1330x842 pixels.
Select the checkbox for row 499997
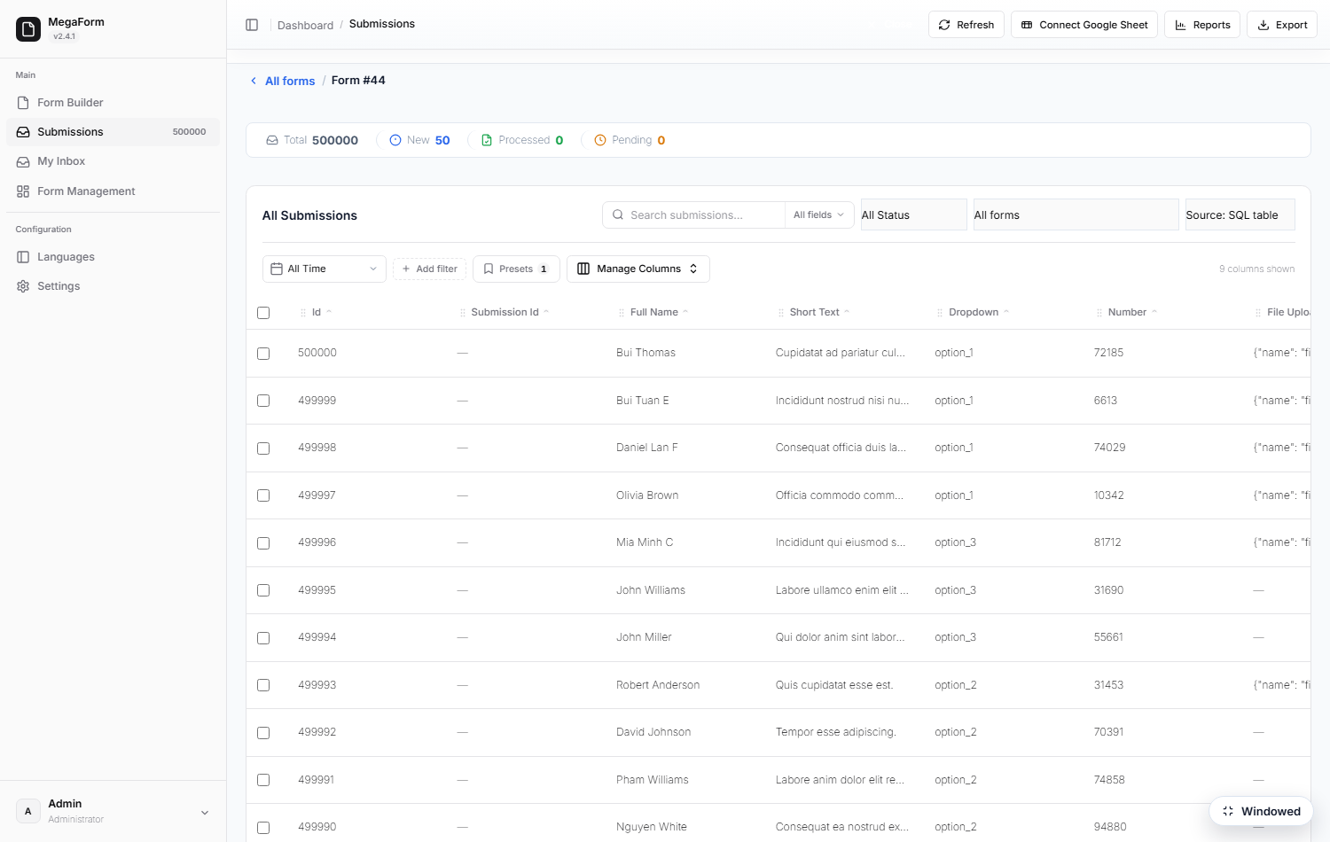(263, 495)
